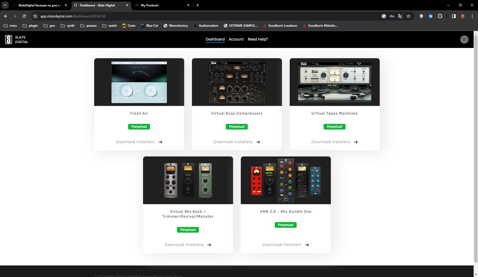Open the Blue Cat bookmark

tap(149, 26)
